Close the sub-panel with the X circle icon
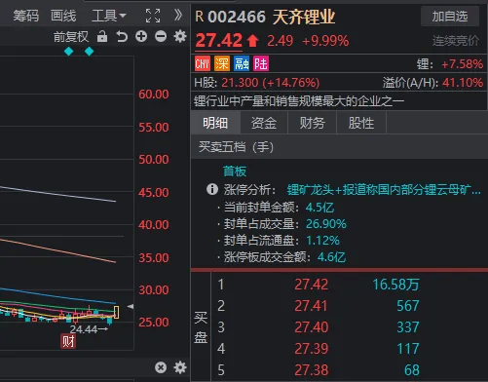488x382 pixels. click(x=161, y=367)
